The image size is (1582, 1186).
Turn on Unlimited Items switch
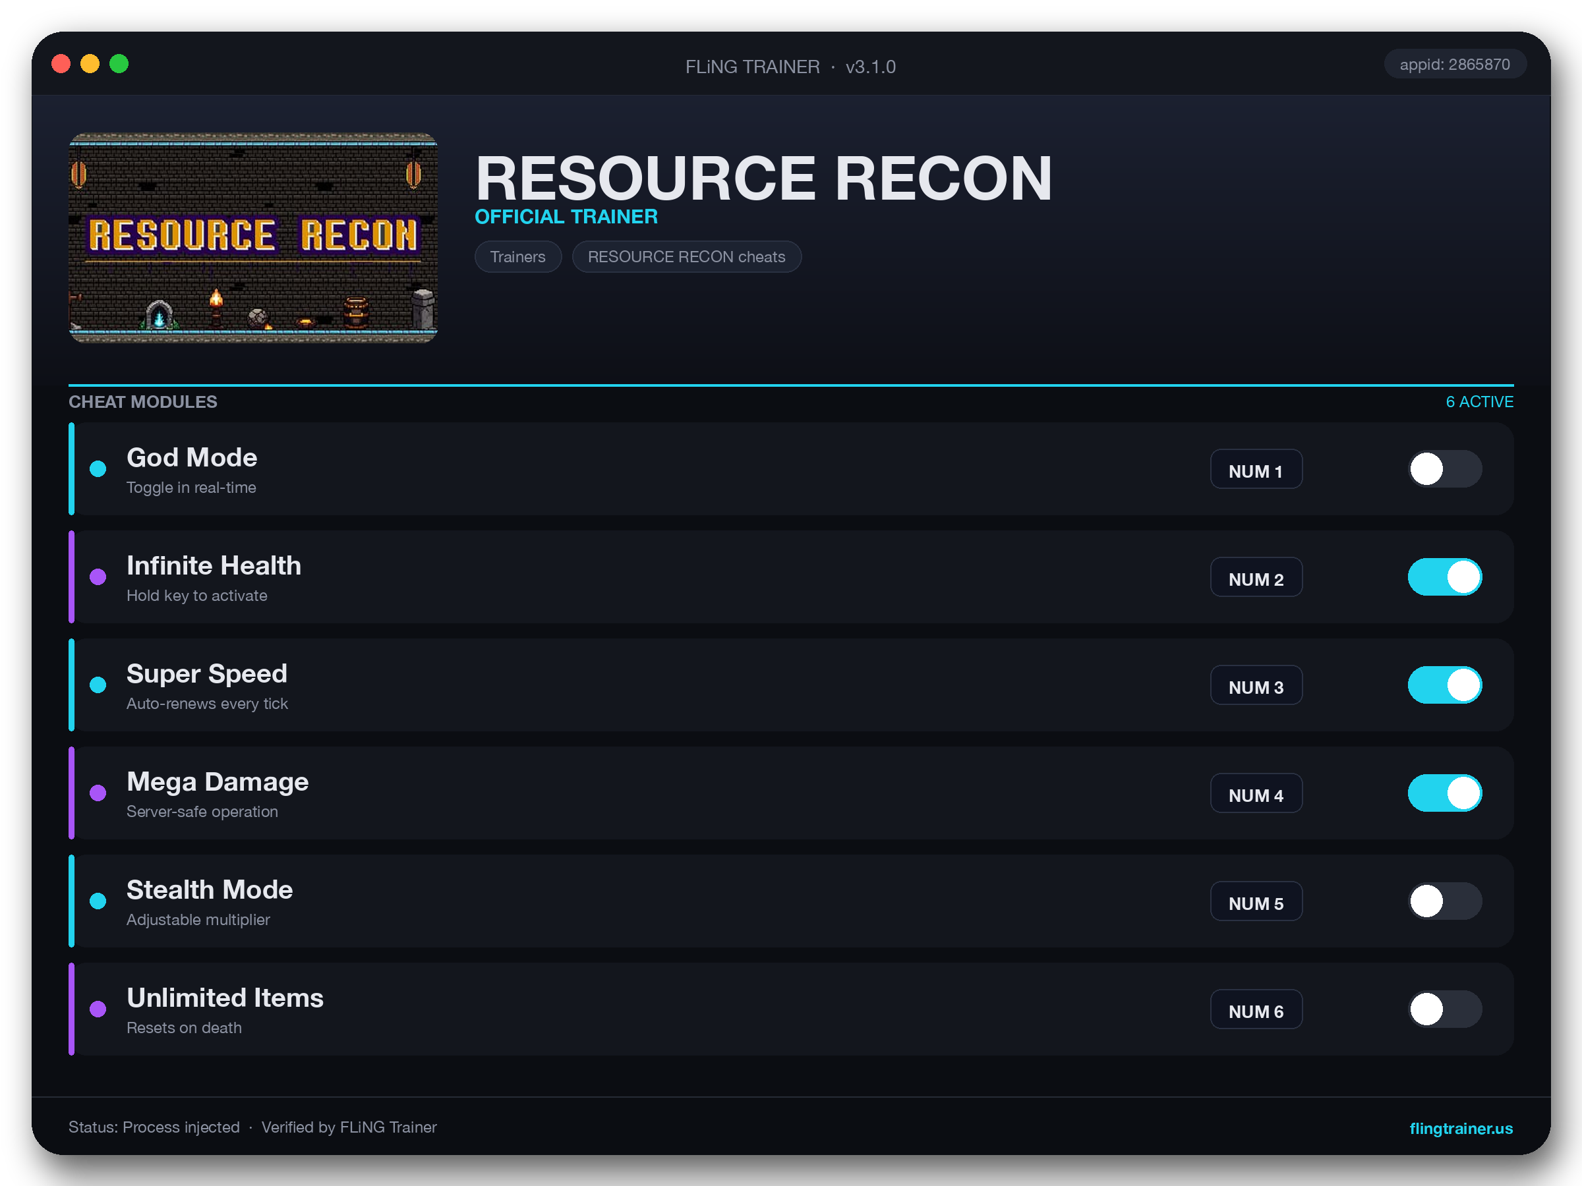[1445, 1009]
